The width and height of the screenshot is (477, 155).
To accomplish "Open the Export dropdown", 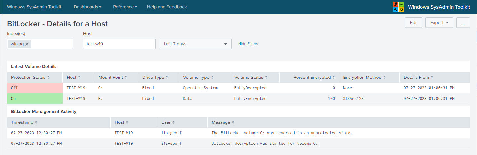I will [439, 23].
